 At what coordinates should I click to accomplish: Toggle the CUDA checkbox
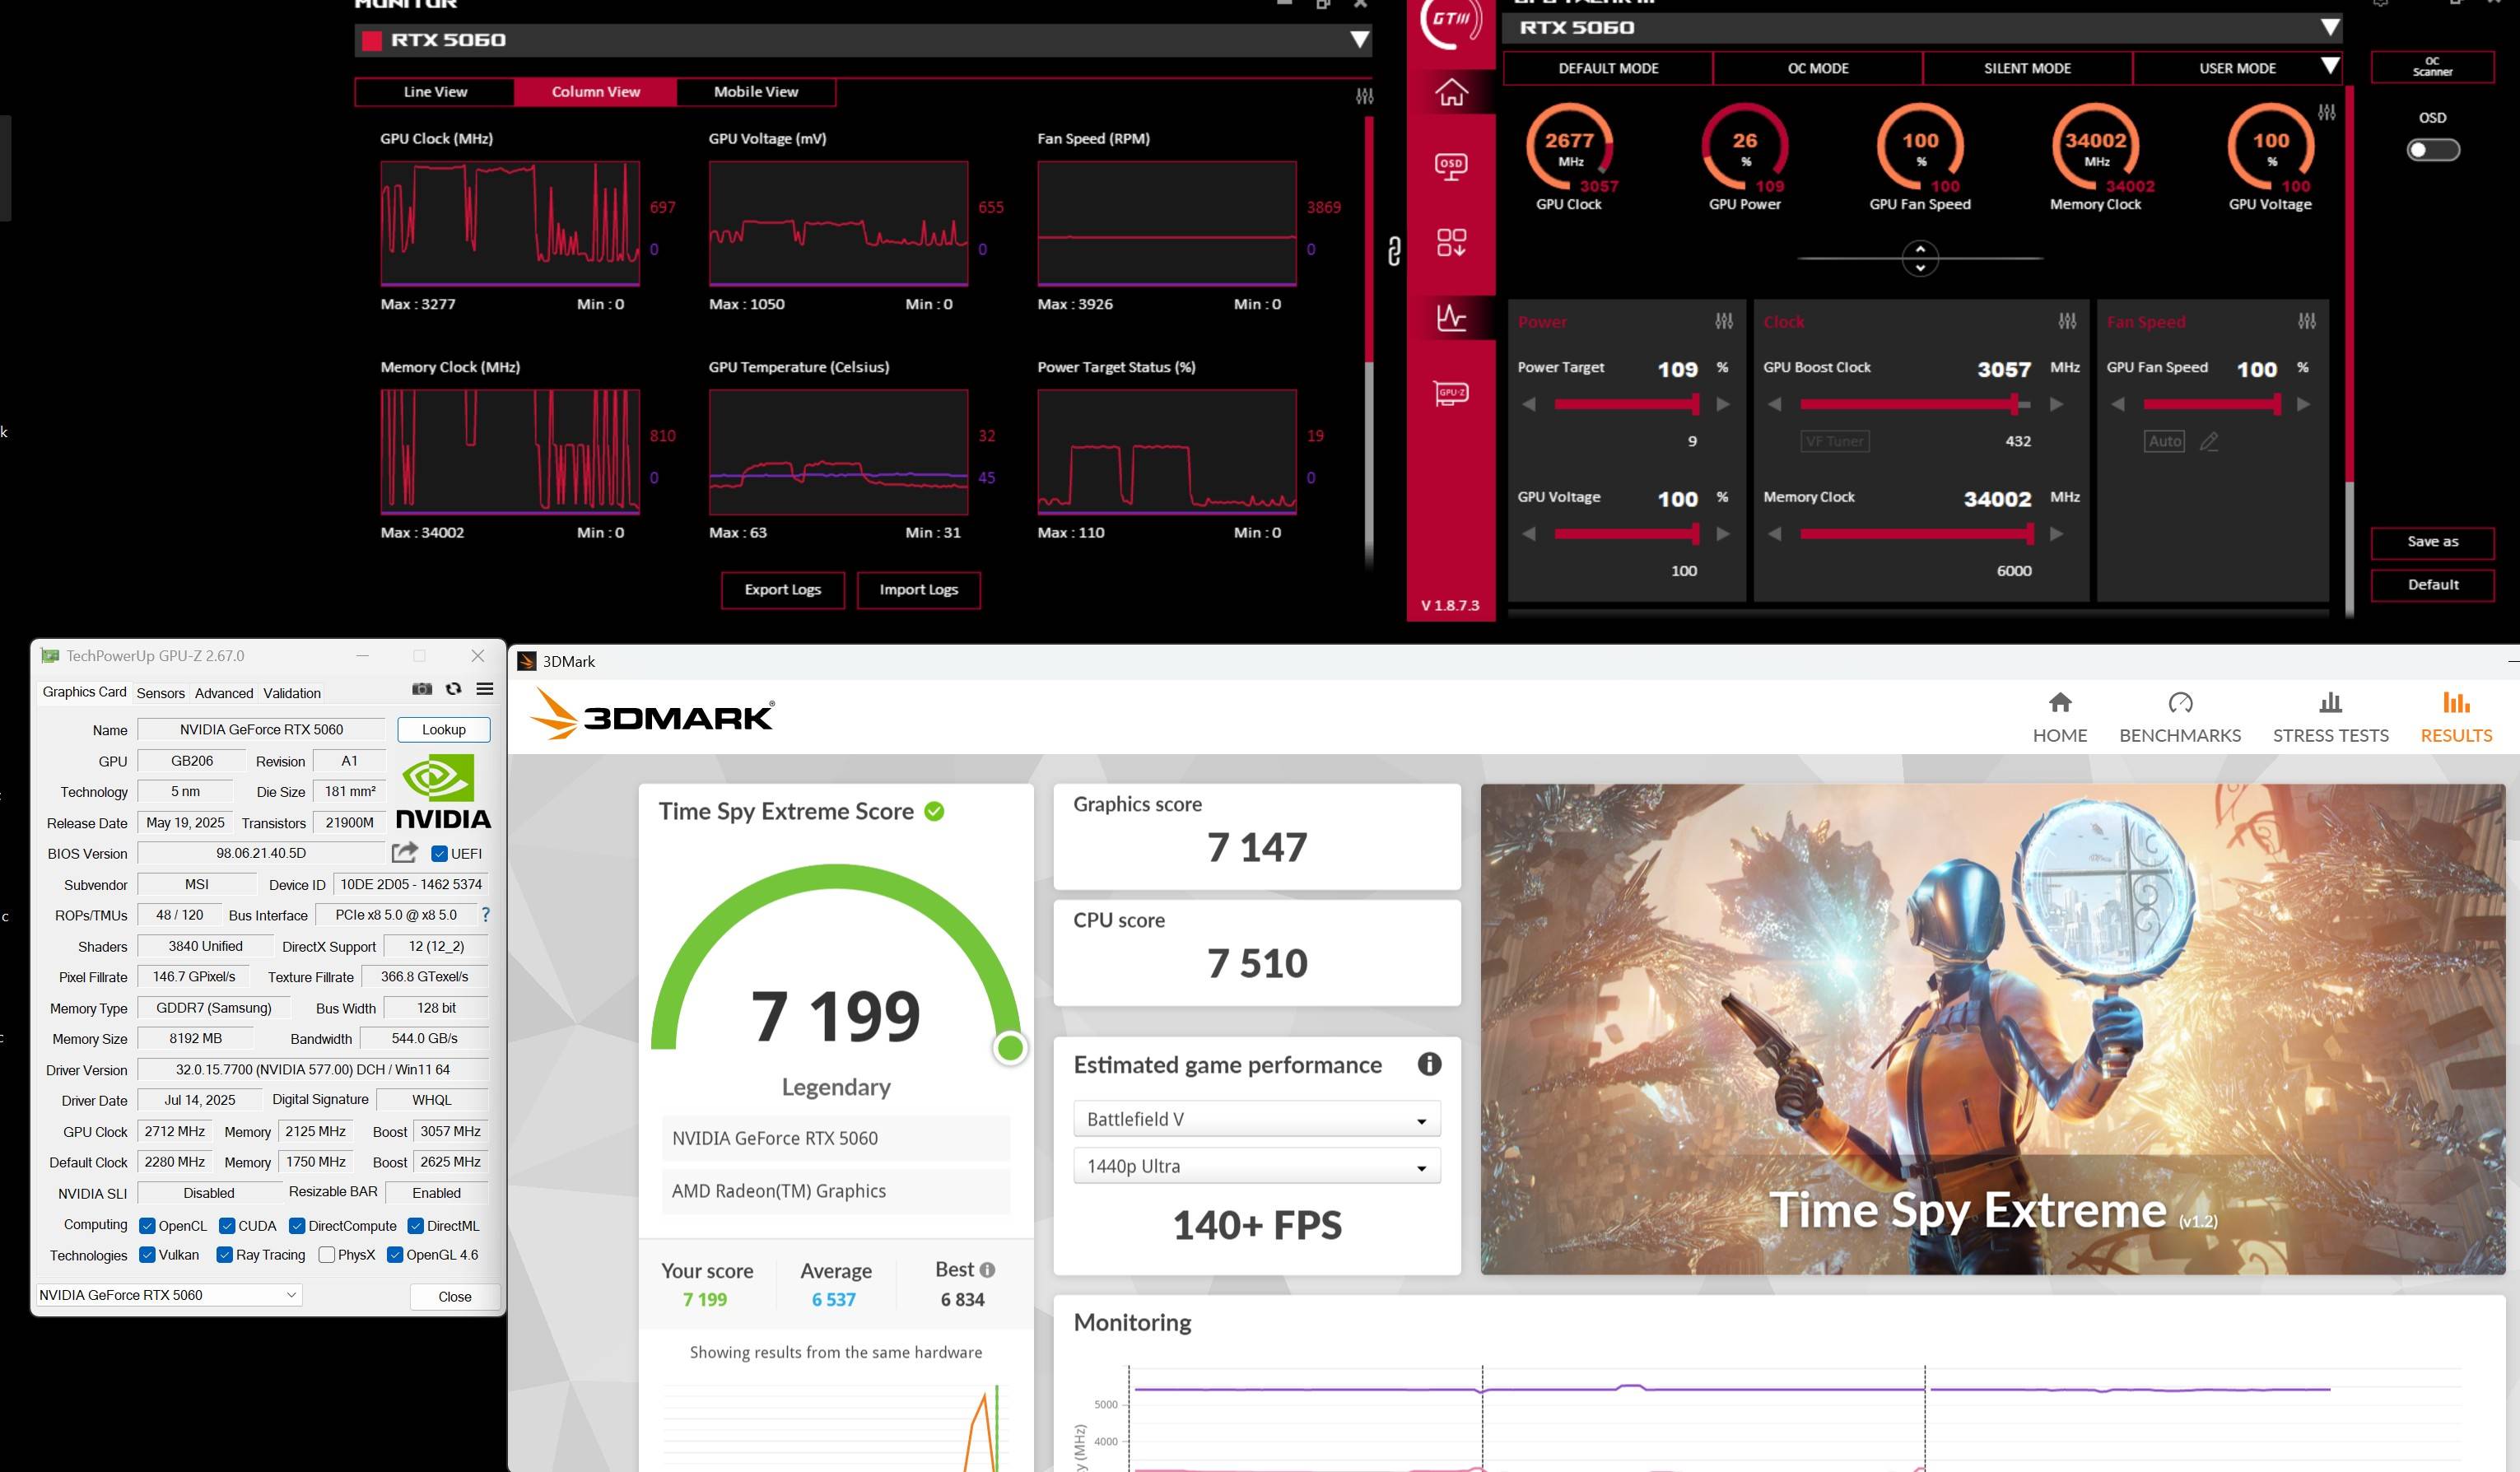(227, 1226)
